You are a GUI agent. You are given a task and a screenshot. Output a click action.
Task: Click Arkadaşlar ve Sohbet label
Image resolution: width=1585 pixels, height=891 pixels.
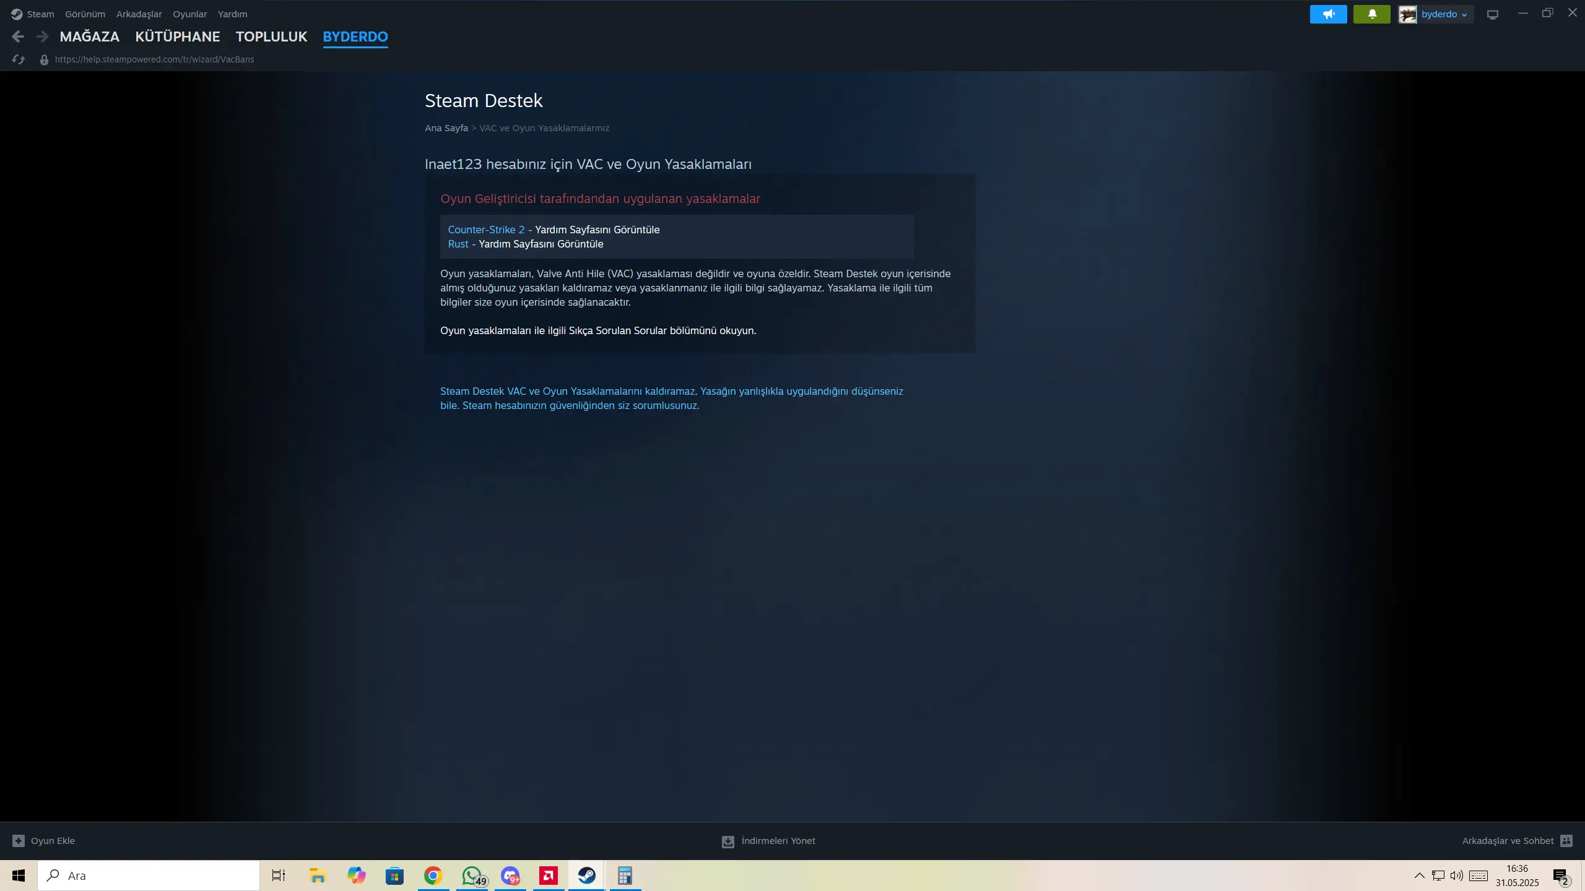[1508, 840]
